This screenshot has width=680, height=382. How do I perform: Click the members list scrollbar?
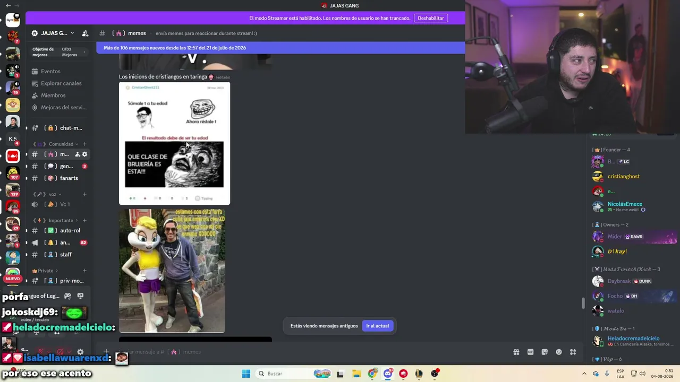(x=584, y=303)
